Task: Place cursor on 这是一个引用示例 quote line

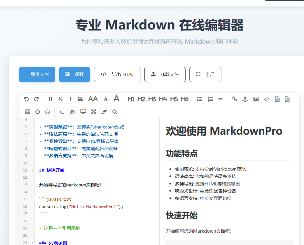Action: click(x=60, y=228)
